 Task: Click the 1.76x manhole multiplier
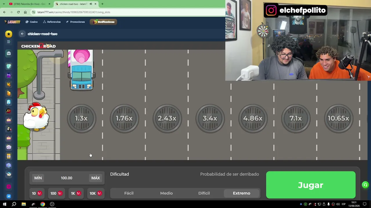coord(124,118)
